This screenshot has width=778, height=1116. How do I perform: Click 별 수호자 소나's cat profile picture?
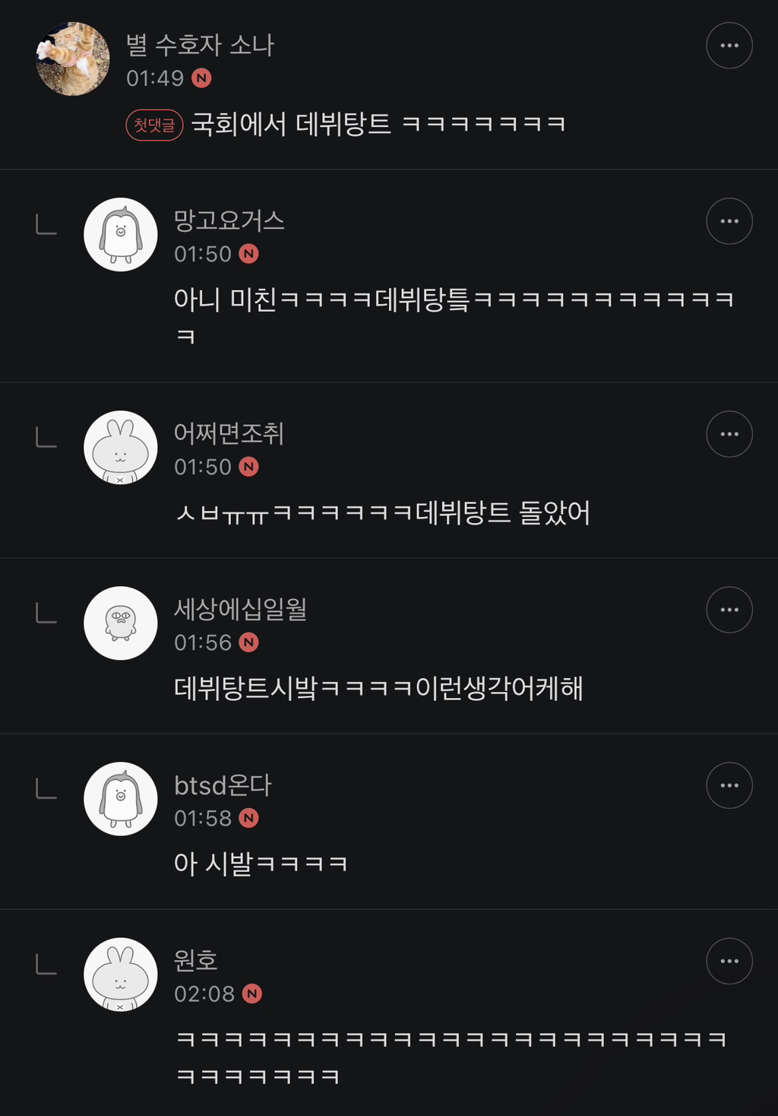(73, 59)
